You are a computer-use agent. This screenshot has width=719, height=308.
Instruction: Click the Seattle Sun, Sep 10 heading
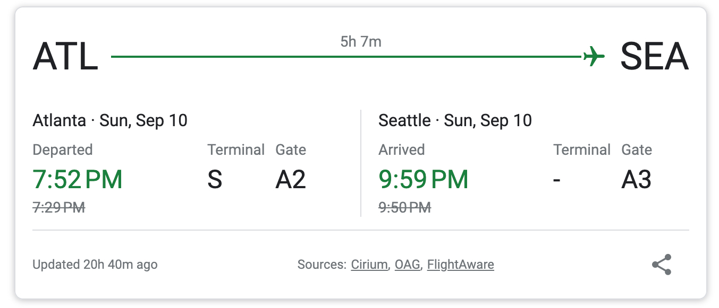pyautogui.click(x=455, y=120)
